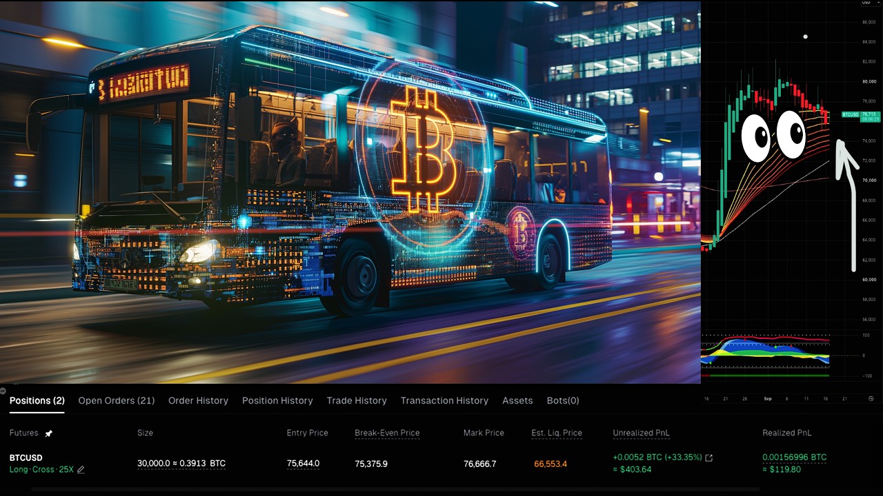
Task: Click the 60,000 level on the price axis
Action: click(x=868, y=280)
